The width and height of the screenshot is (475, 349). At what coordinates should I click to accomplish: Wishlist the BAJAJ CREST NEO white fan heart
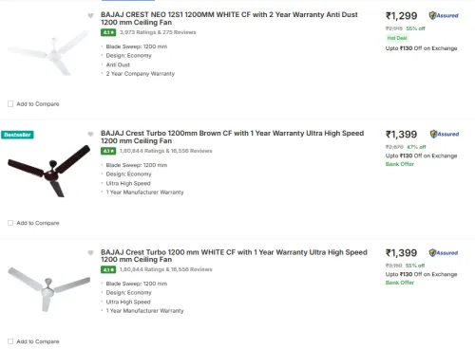coord(90,15)
